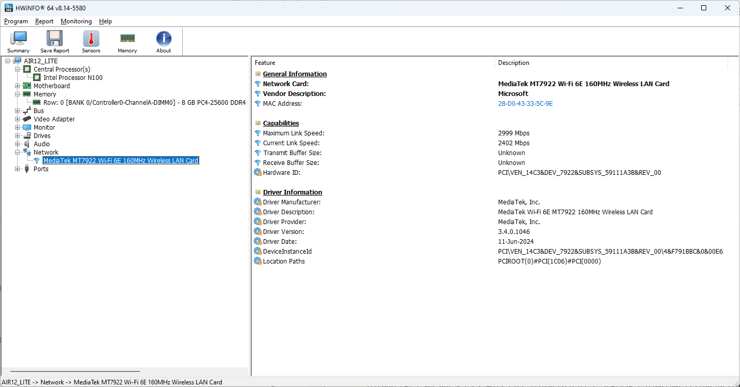Select Intel Processor N100 tree entry

click(73, 78)
